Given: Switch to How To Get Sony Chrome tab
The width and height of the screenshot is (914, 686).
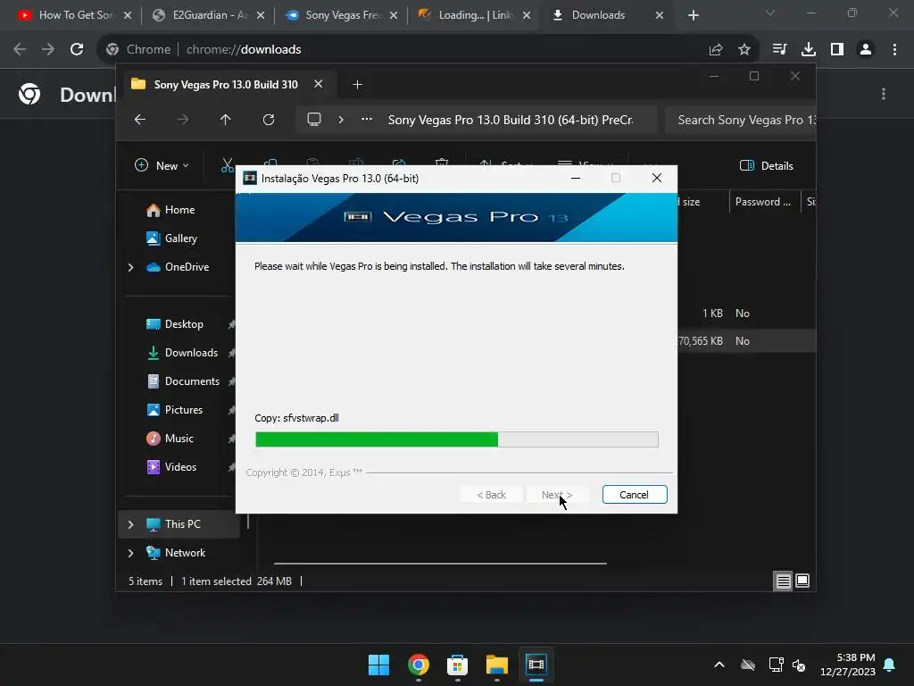Looking at the screenshot, I should point(75,15).
